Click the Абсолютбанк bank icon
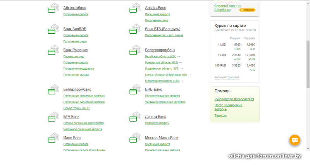This screenshot has width=310, height=165. click(52, 9)
